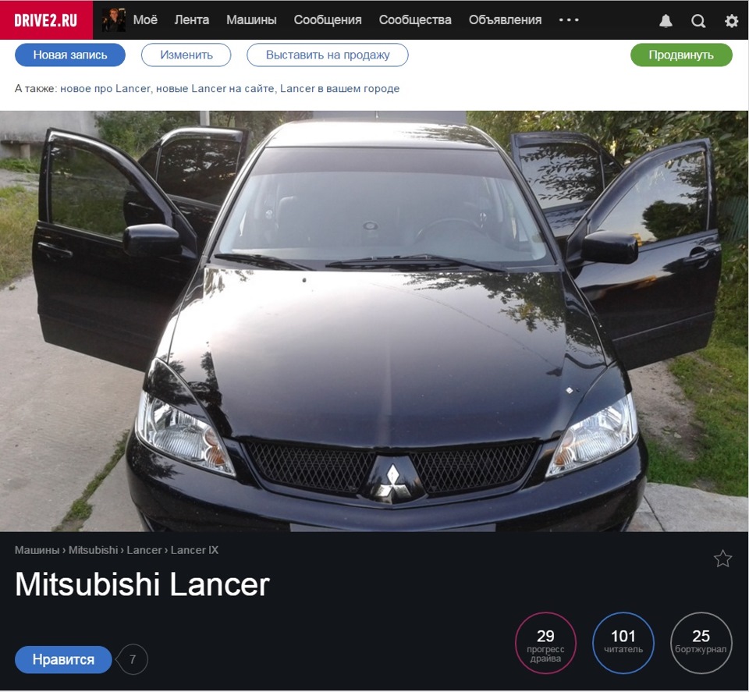Open settings with the gear icon
This screenshot has width=749, height=692.
pyautogui.click(x=730, y=20)
